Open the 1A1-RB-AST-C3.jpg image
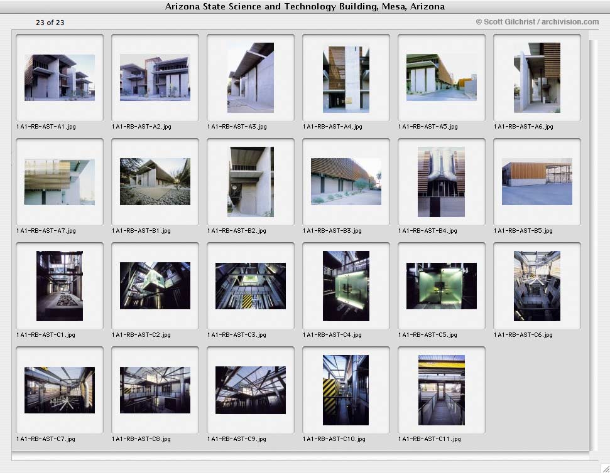 pos(251,286)
